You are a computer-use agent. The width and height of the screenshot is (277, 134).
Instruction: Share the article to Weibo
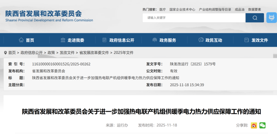coord(254,125)
